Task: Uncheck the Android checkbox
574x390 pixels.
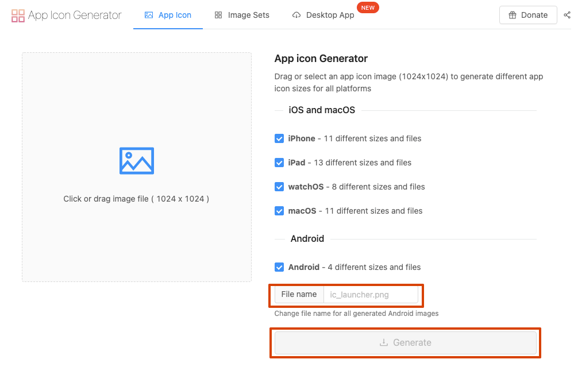Action: [x=279, y=268]
